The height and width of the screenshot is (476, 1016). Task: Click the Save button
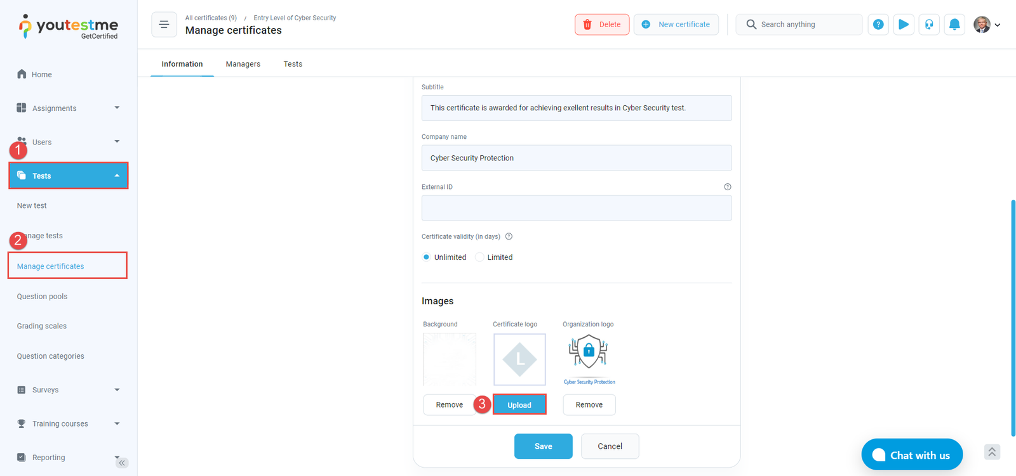544,446
